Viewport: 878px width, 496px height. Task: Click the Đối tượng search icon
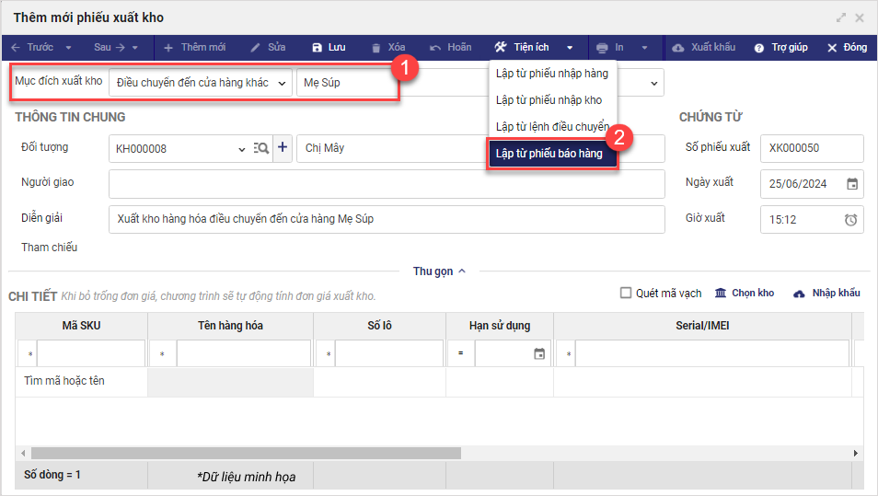(x=261, y=148)
